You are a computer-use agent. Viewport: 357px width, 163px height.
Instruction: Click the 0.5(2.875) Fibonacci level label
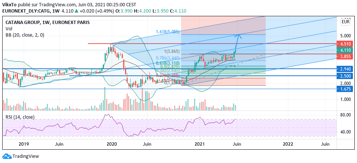point(170,67)
